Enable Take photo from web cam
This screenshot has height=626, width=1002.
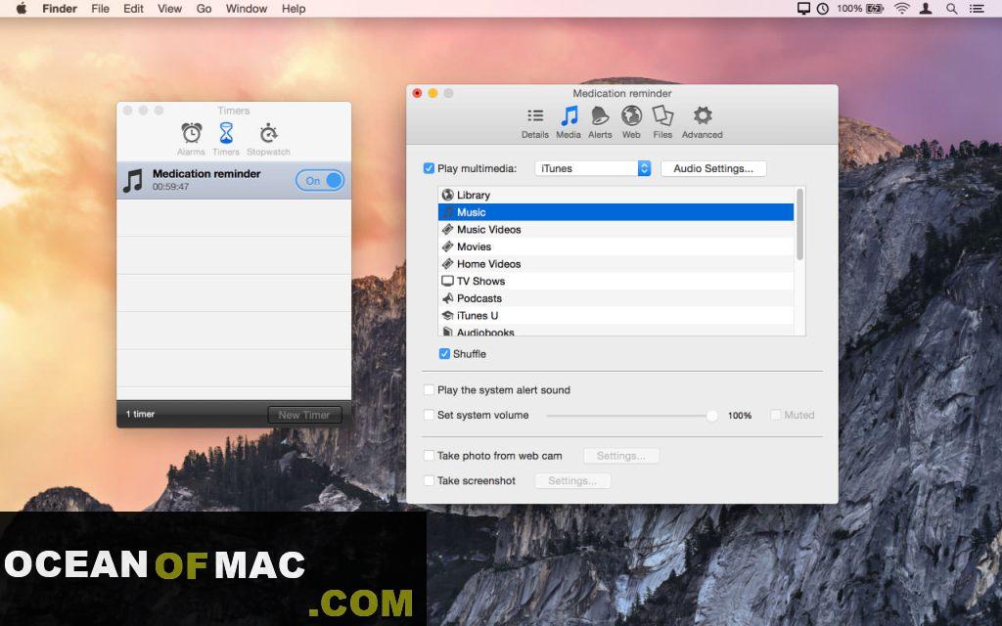[429, 456]
